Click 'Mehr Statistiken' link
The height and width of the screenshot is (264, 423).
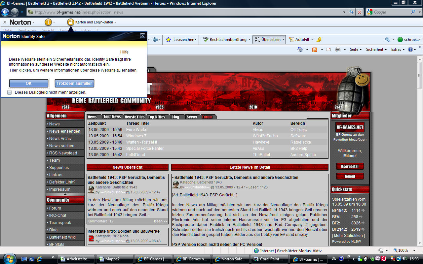tap(348, 236)
